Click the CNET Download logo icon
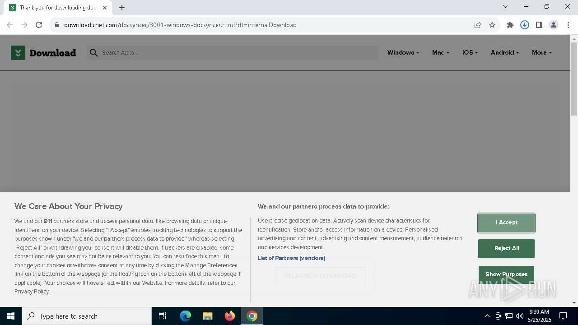 coord(18,53)
